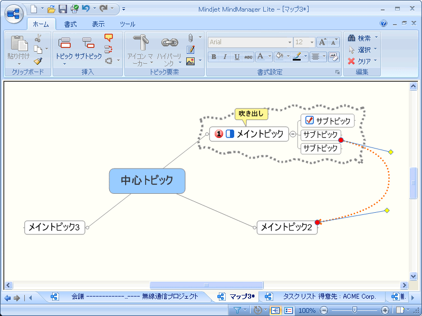Open help with the question mark icon
Screen dimensions: 422x316
[383, 23]
